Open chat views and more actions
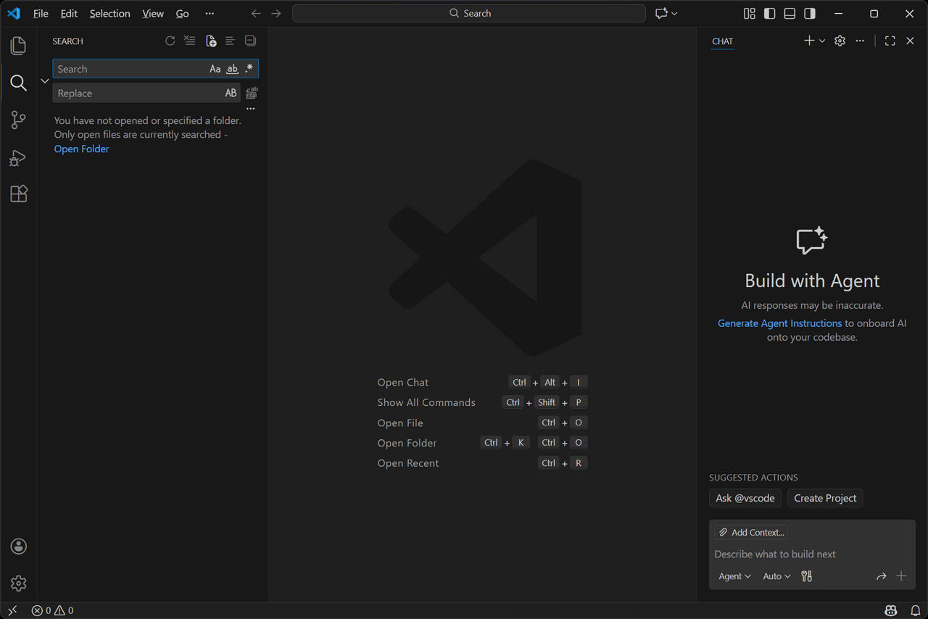The height and width of the screenshot is (619, 928). (860, 41)
